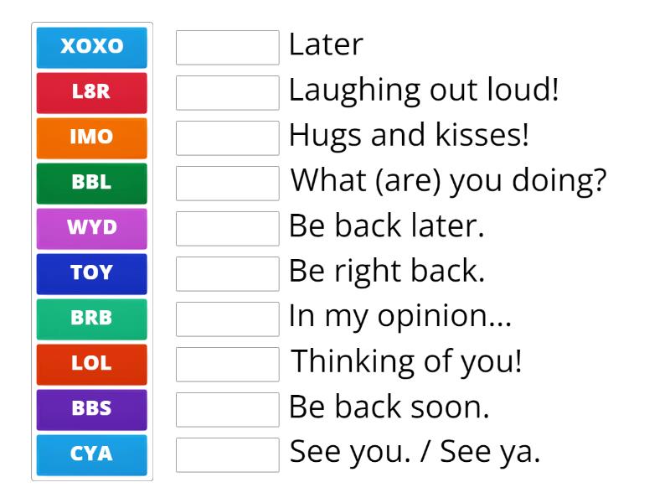Pick the BBS tile
This screenshot has height=503, width=670.
click(91, 409)
